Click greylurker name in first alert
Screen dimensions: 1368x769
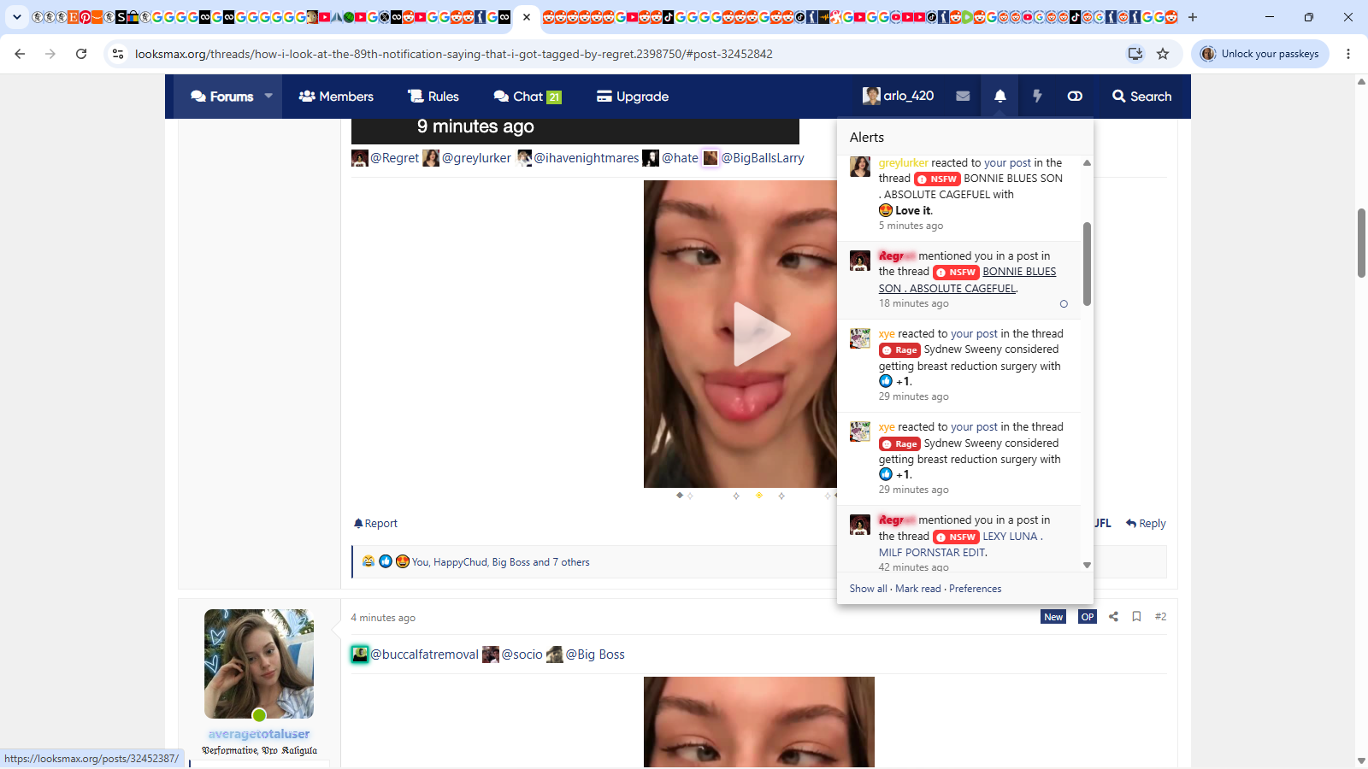(x=903, y=163)
